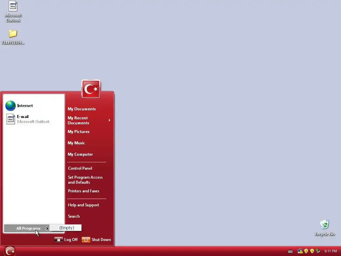Click security shield beside Safely Remove Hardware icon

(x=312, y=251)
